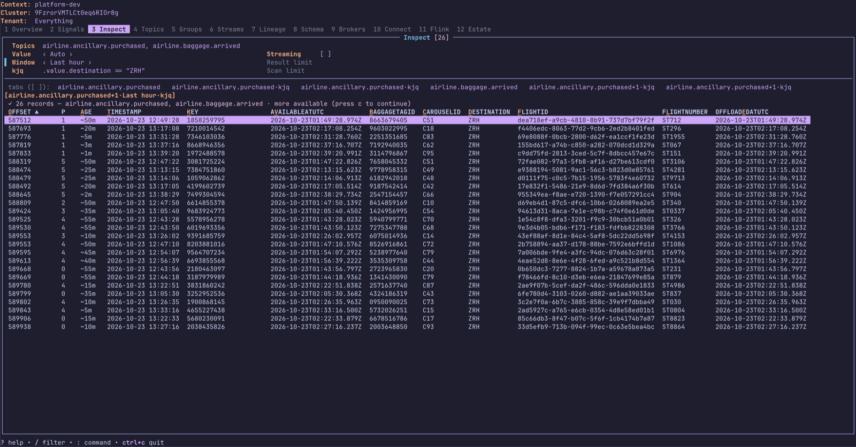Click the Result limit field
Screen dimensions: 856x447
point(289,63)
